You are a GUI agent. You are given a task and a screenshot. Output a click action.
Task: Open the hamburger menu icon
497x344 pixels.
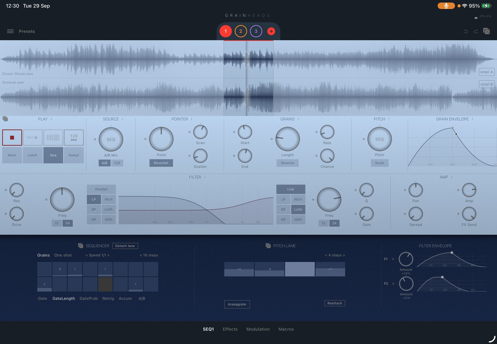tap(10, 31)
